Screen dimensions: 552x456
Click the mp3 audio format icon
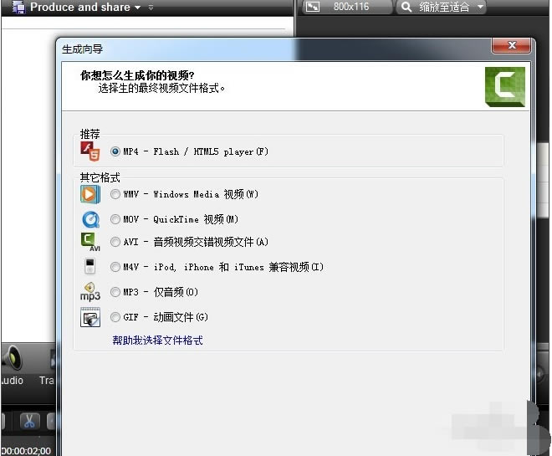[89, 292]
